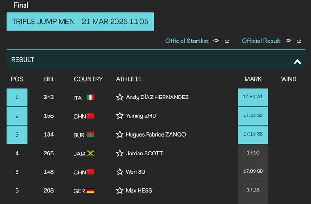This screenshot has width=311, height=204.
Task: Click the star beside Max Hess
Action: (120, 190)
